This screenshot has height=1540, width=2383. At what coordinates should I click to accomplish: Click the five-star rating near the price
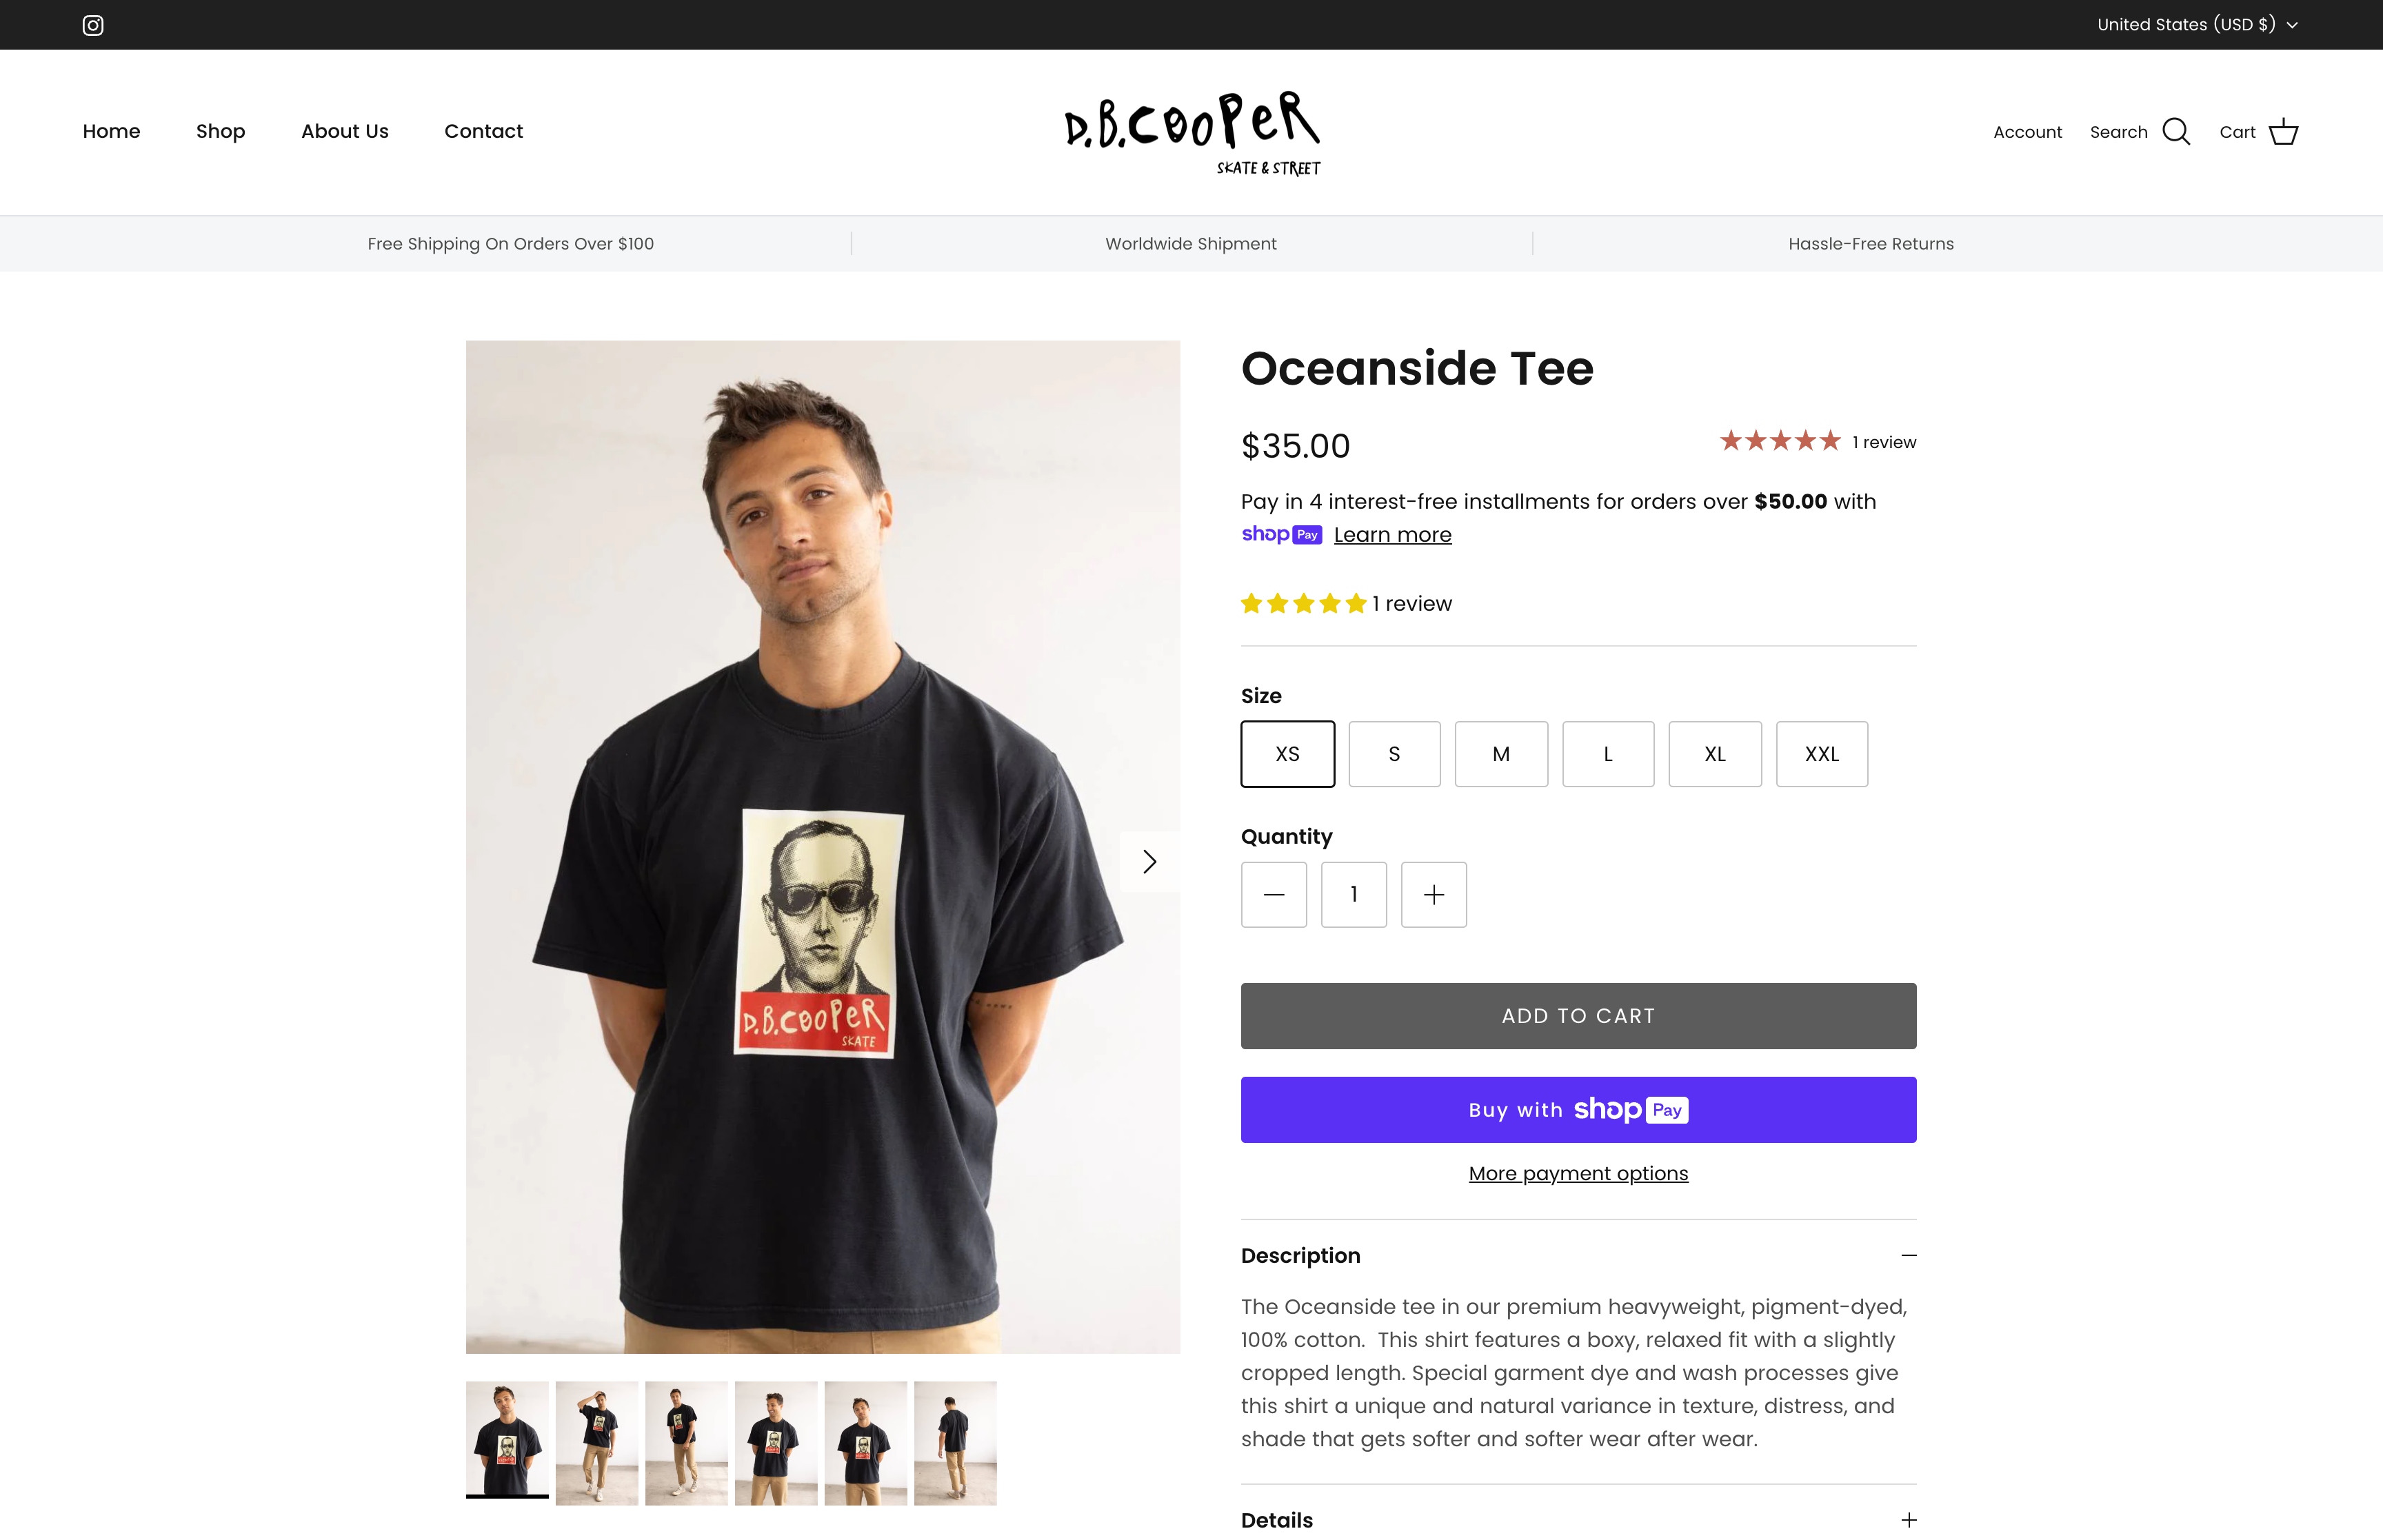[x=1779, y=440]
